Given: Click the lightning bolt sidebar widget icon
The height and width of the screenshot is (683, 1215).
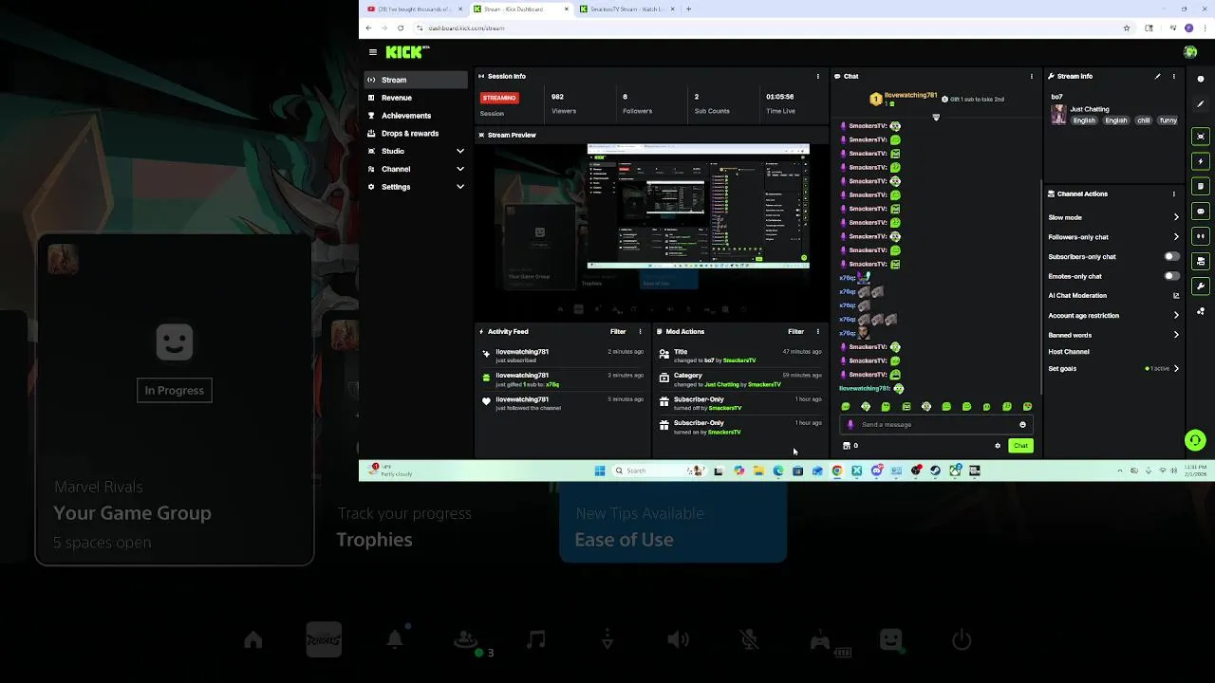Looking at the screenshot, I should (x=1201, y=161).
